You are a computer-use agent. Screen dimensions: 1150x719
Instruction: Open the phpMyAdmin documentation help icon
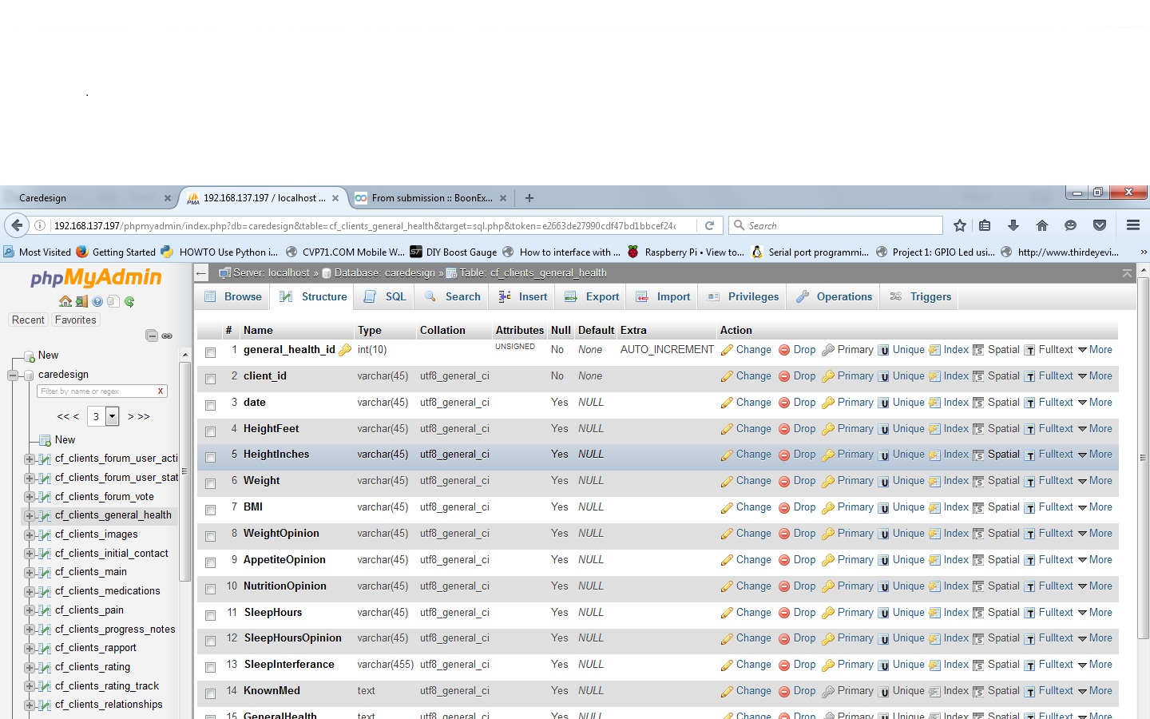click(x=97, y=301)
